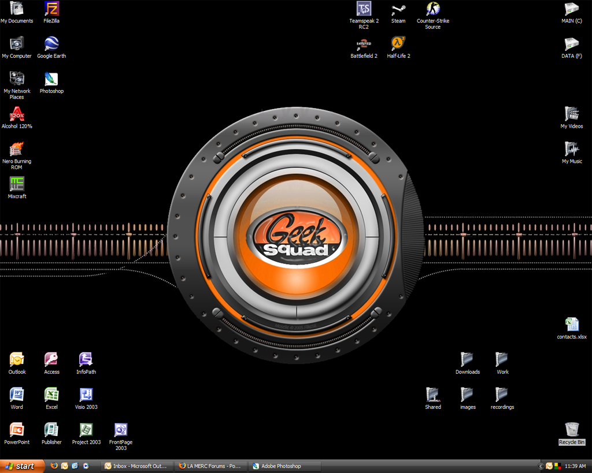The width and height of the screenshot is (592, 473).
Task: Click Outlook icon in system tray
Action: click(x=549, y=466)
